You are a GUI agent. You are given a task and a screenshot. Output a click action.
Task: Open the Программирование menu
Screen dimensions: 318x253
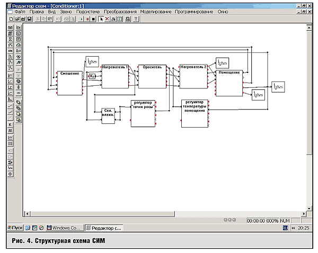[193, 11]
